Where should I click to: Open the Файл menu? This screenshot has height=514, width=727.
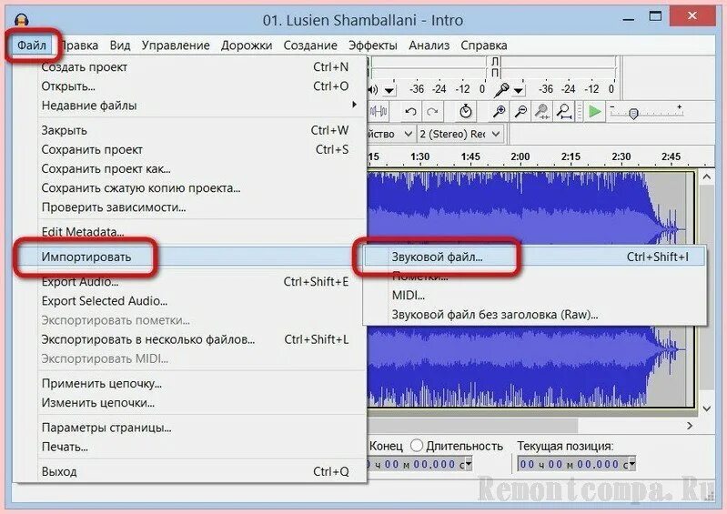coord(32,45)
